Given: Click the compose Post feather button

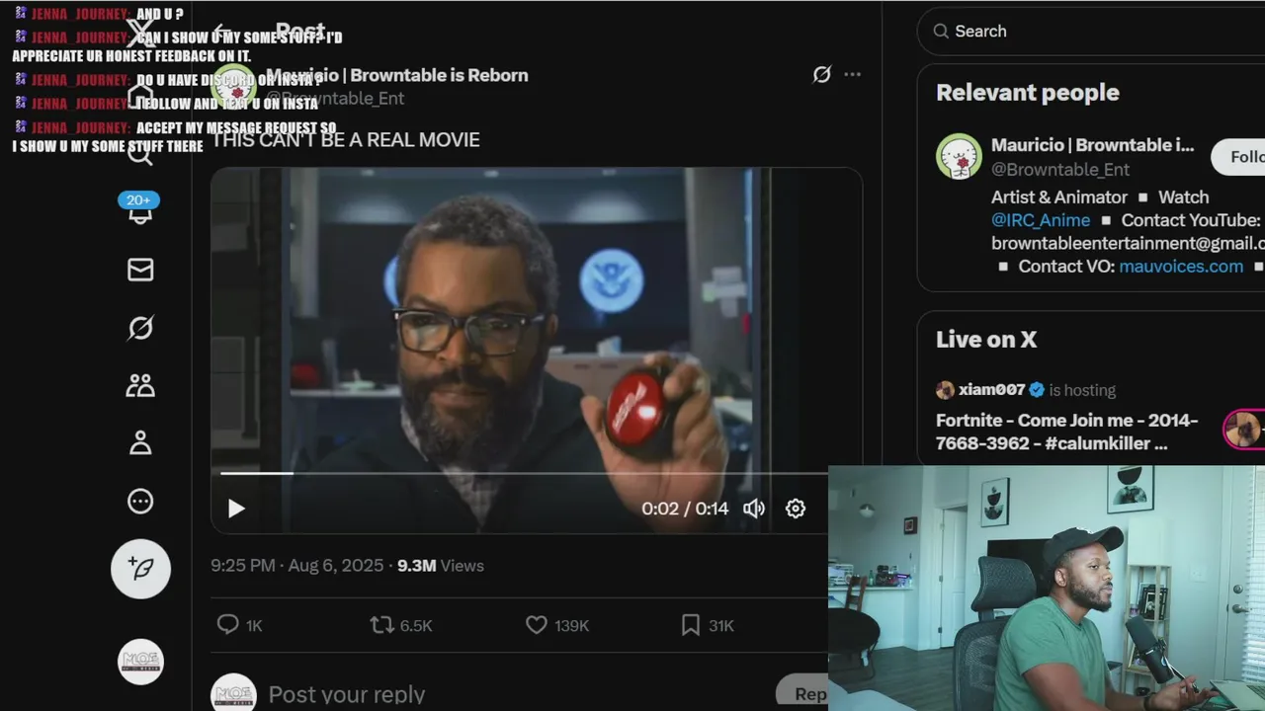Looking at the screenshot, I should 140,569.
